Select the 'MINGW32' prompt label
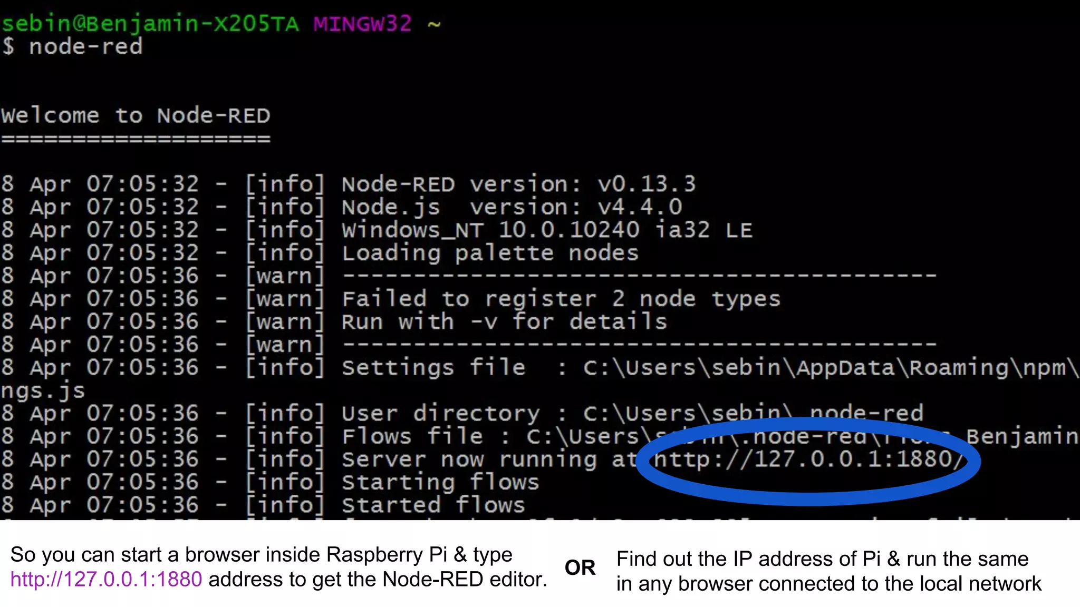Screen dimensions: 1080x607 362,24
